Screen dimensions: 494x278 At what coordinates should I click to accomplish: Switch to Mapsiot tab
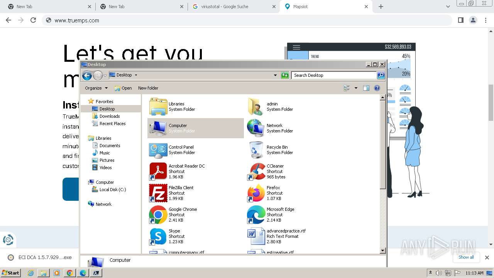[x=326, y=7]
